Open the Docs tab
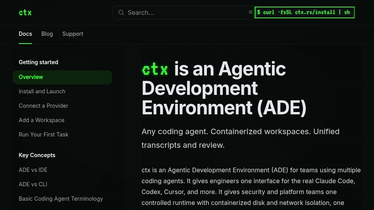The image size is (374, 210). click(x=25, y=34)
